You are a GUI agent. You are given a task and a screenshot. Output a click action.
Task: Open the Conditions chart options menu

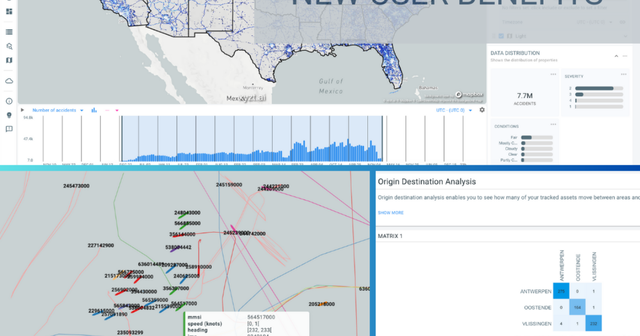coord(553,124)
